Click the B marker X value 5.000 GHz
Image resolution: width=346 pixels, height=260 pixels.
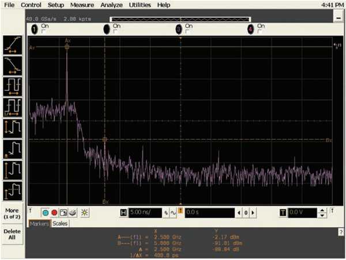pyautogui.click(x=167, y=243)
